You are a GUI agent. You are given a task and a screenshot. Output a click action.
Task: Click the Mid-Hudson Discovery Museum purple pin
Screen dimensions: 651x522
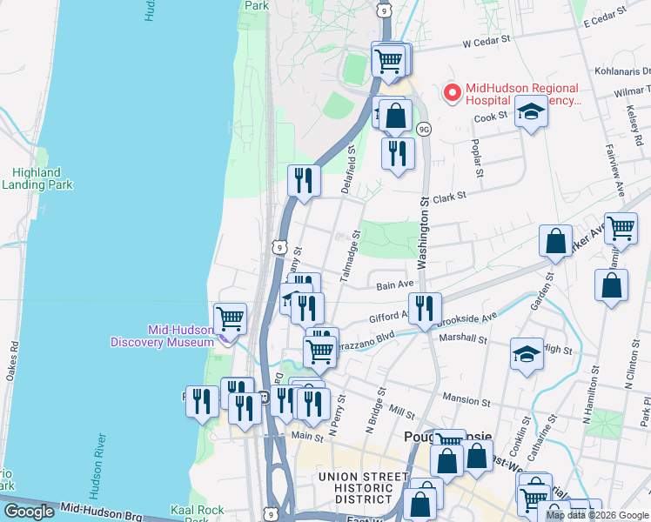point(225,339)
